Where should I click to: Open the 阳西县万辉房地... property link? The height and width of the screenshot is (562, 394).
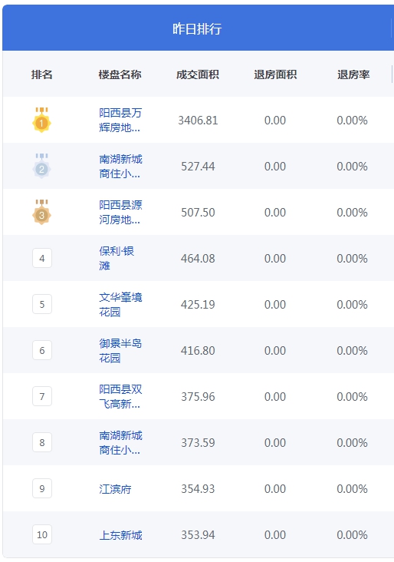120,120
